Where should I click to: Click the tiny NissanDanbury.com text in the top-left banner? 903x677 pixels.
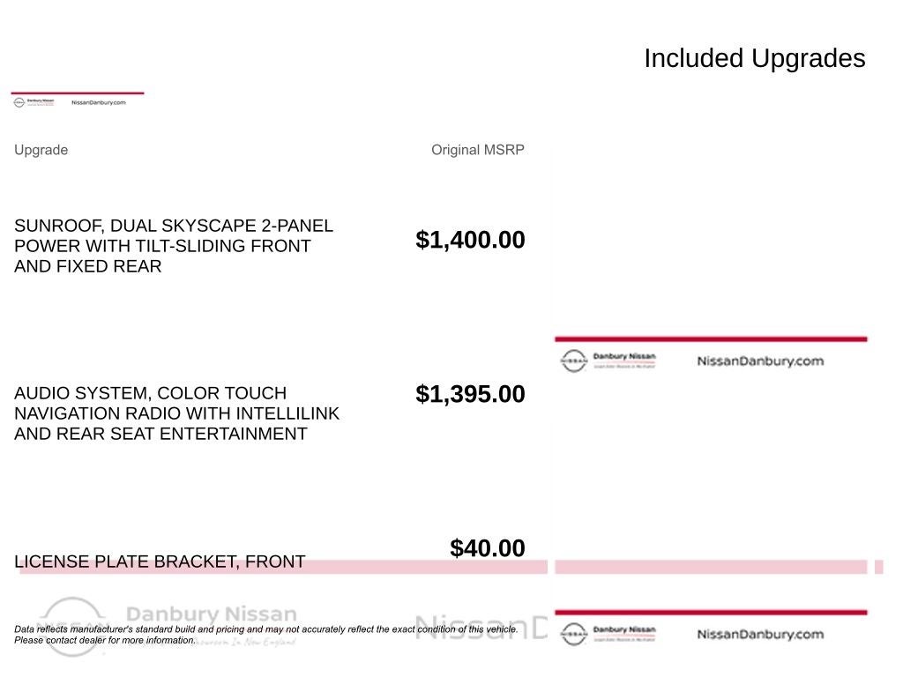click(x=98, y=102)
